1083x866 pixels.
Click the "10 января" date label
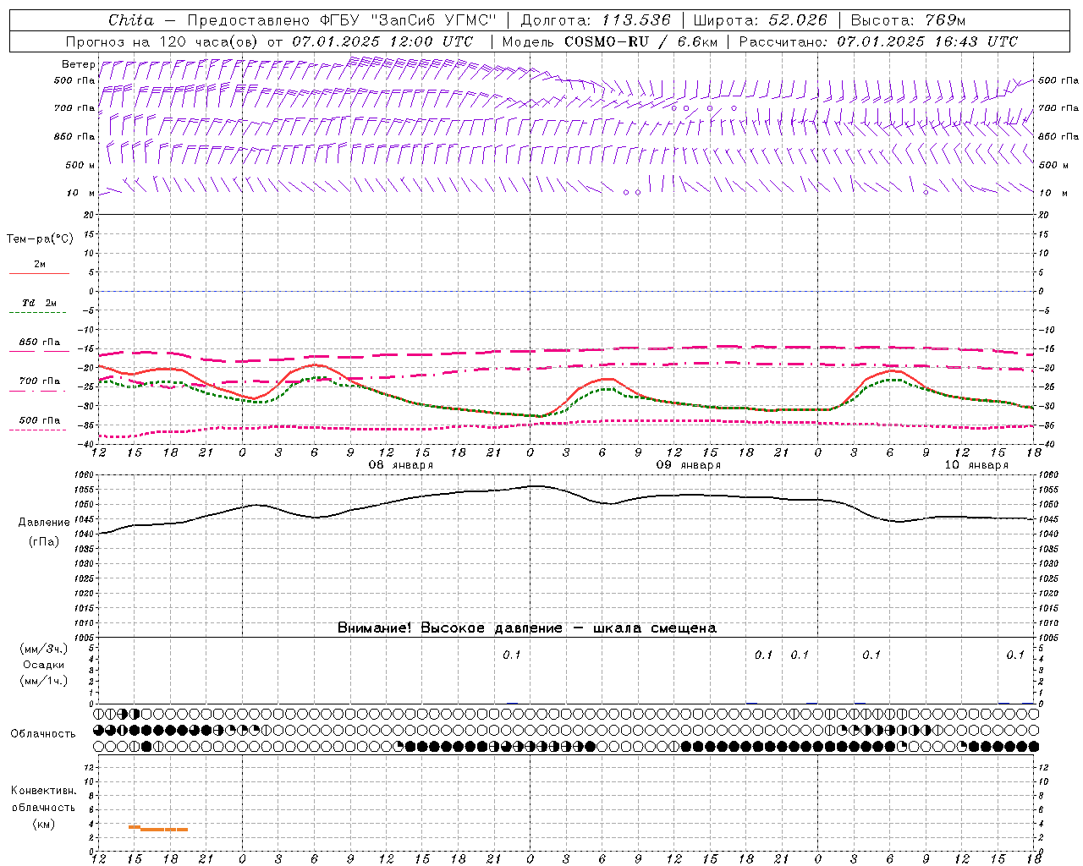point(976,465)
